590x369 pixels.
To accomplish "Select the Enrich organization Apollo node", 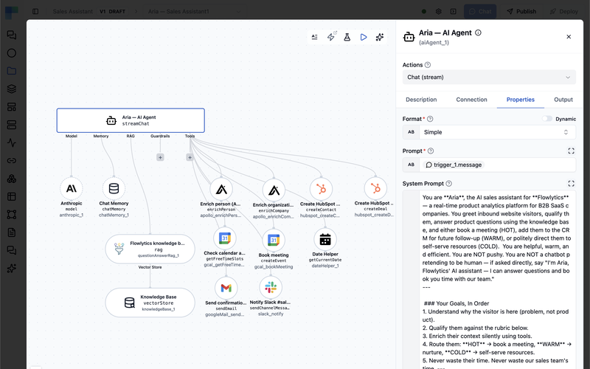I will pyautogui.click(x=274, y=190).
